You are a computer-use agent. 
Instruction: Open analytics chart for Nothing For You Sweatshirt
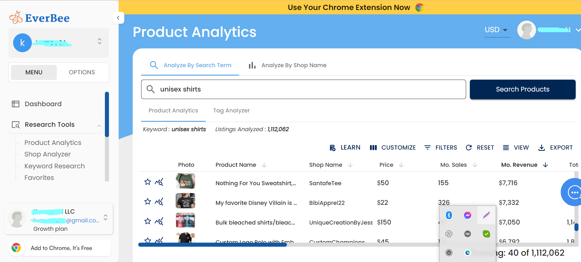point(159,182)
